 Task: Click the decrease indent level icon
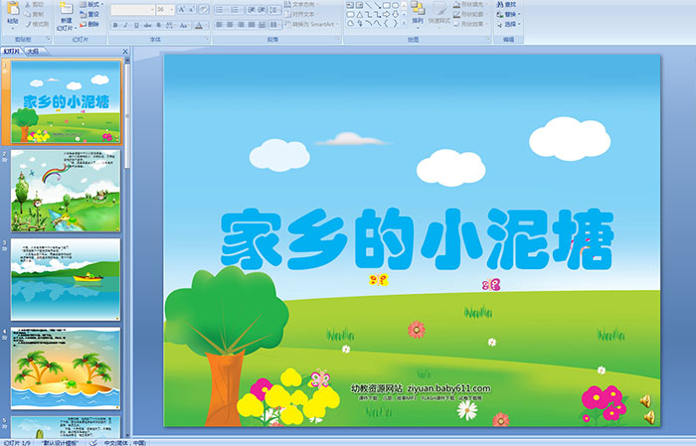coord(252,10)
